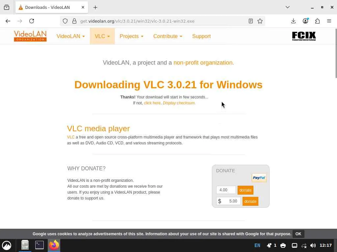The image size is (337, 252).
Task: Click the page vertical scrollbar
Action: tap(336, 53)
